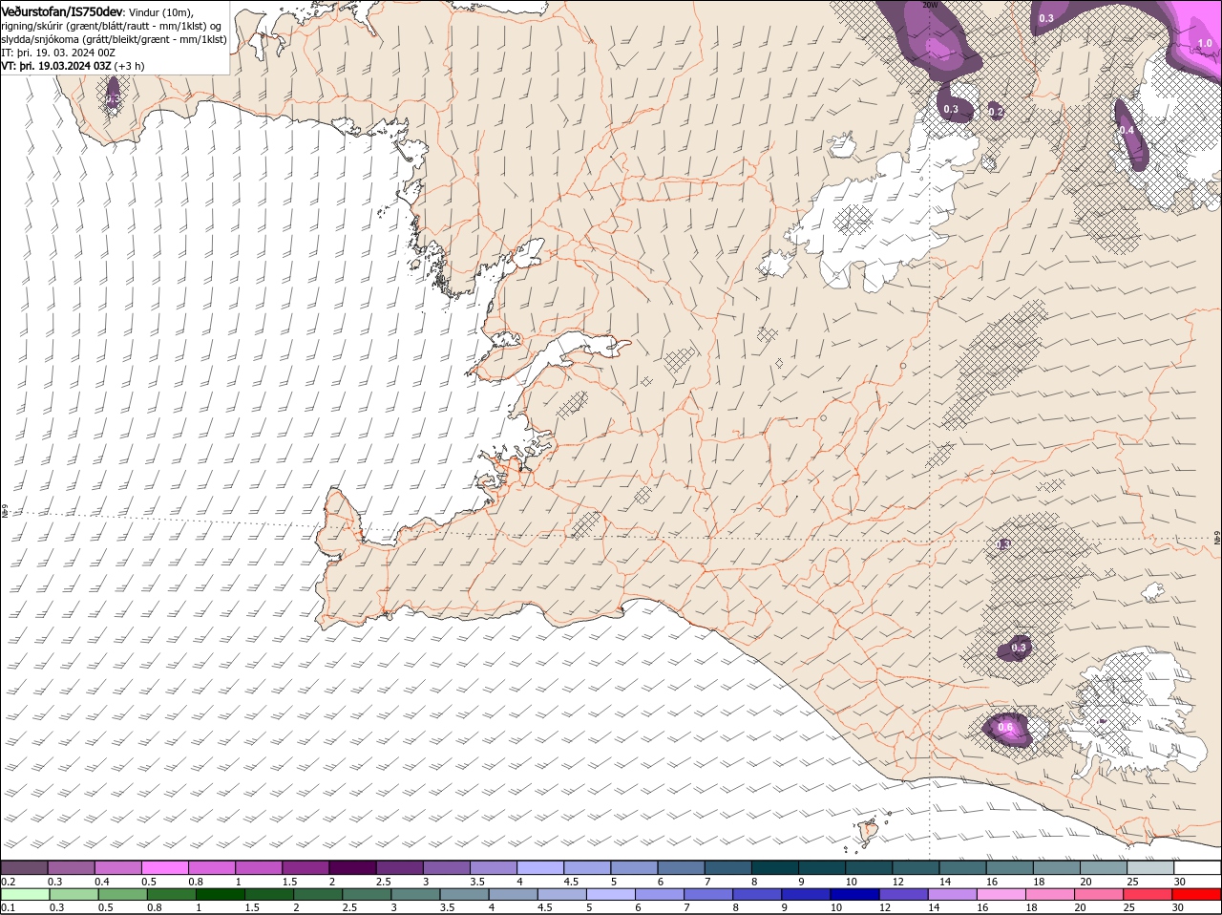Select lower legend swatch between 5 and 6
The height and width of the screenshot is (915, 1222).
[610, 894]
